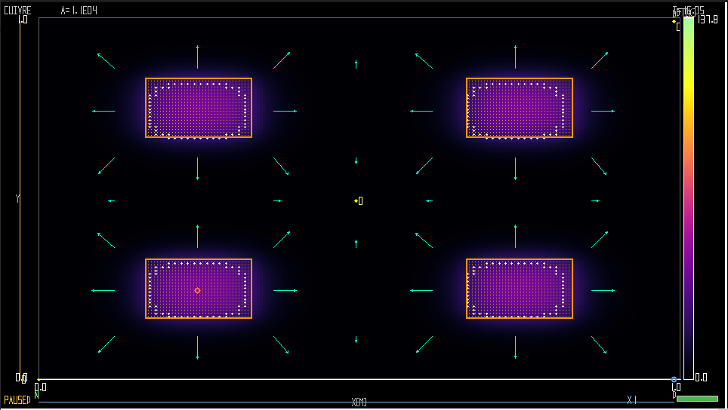Click the 0.0 minimum value beside the color scale
Screen dimensions: 728x410
[x=701, y=377]
